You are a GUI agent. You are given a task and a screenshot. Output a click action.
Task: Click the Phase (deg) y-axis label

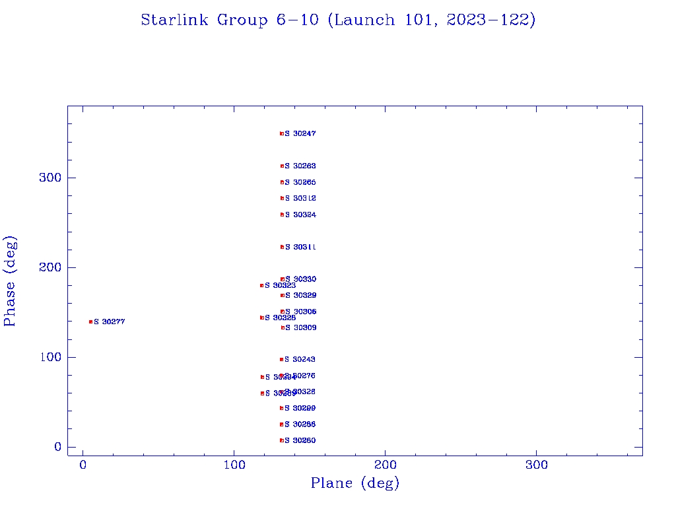[10, 281]
